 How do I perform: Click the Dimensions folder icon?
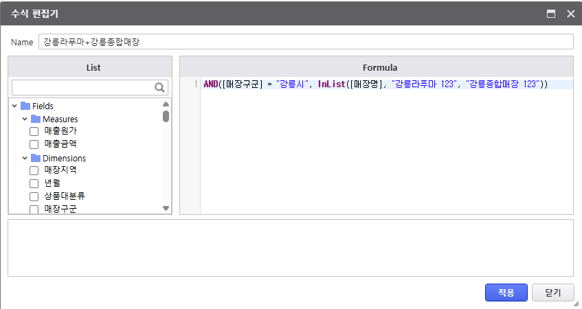click(36, 158)
